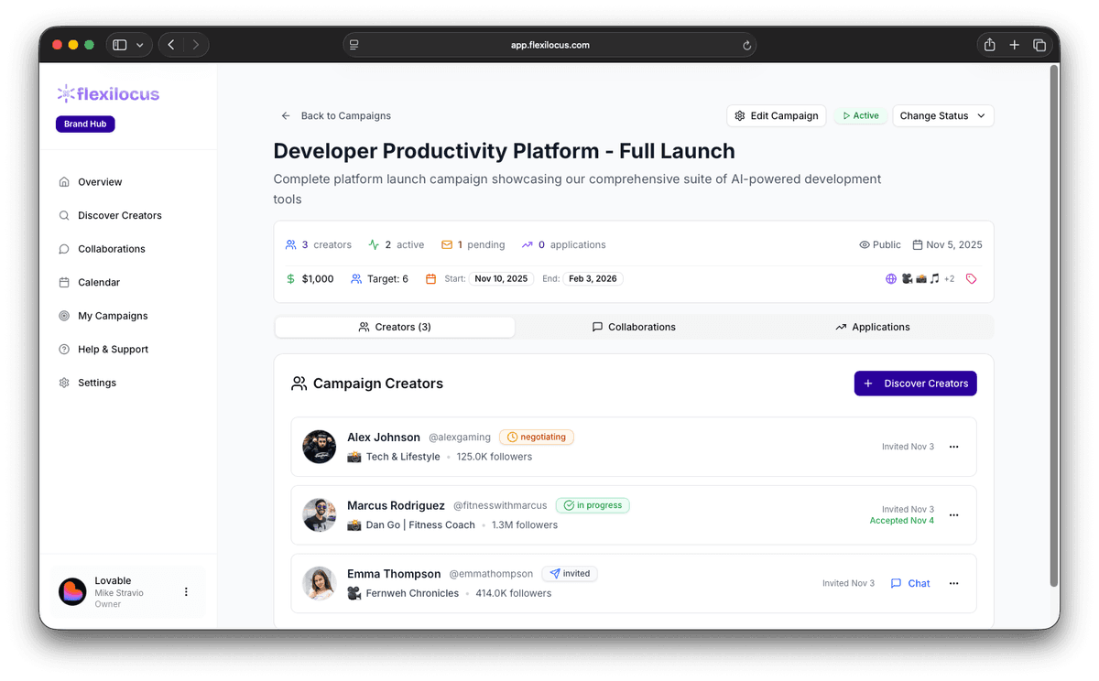This screenshot has height=681, width=1099.
Task: Open the Change Status dropdown
Action: 943,115
